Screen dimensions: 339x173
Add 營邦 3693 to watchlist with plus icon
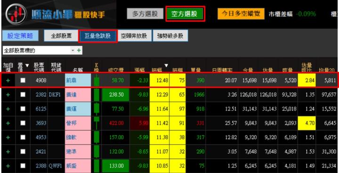point(8,123)
